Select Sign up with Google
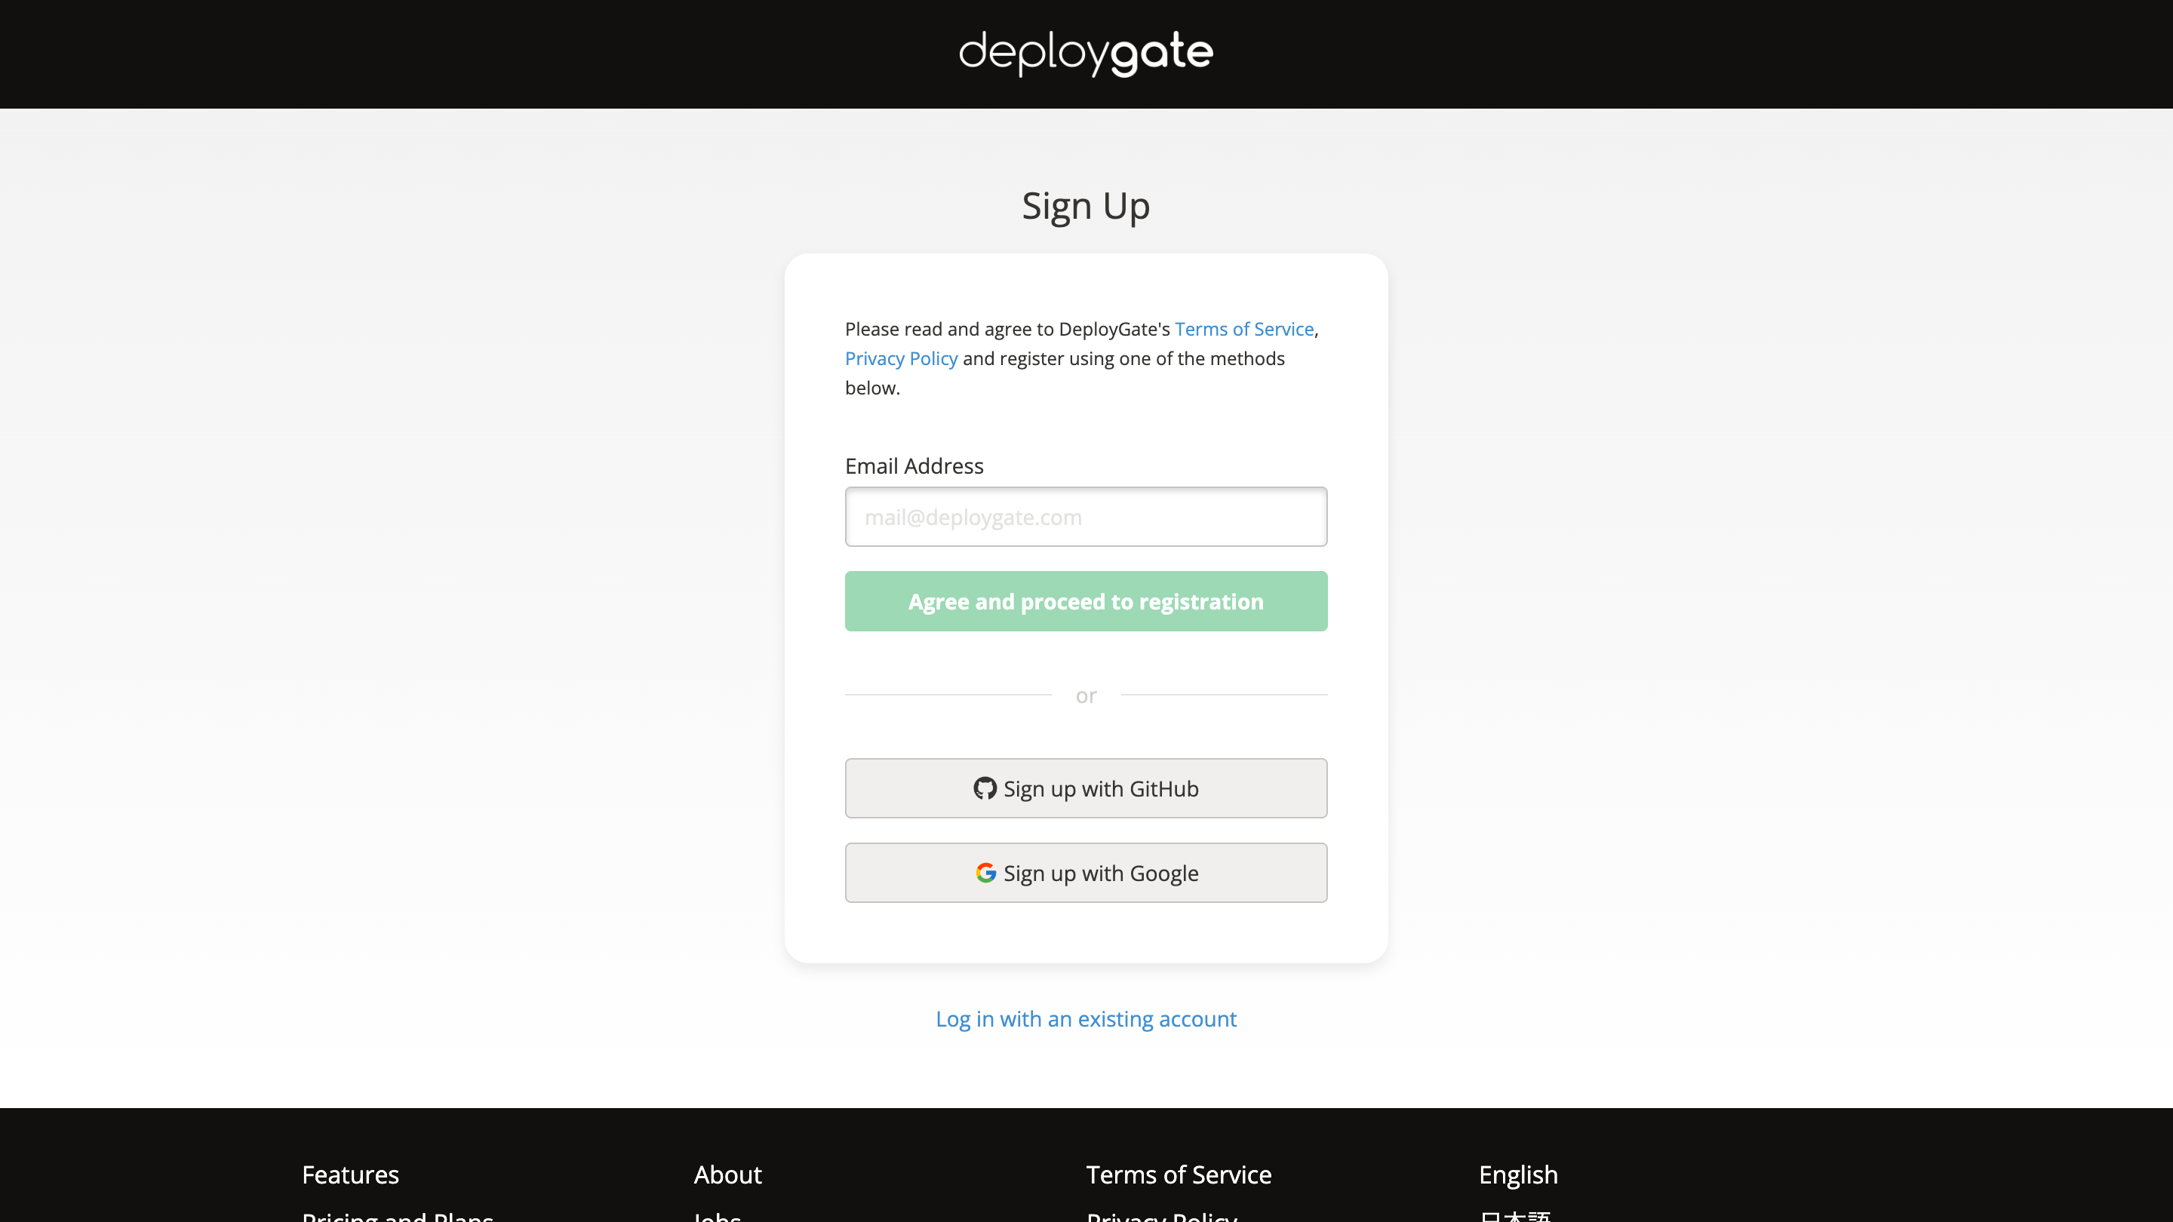The image size is (2173, 1222). click(x=1086, y=873)
